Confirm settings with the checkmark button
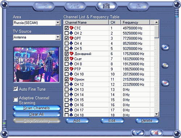 (138, 133)
